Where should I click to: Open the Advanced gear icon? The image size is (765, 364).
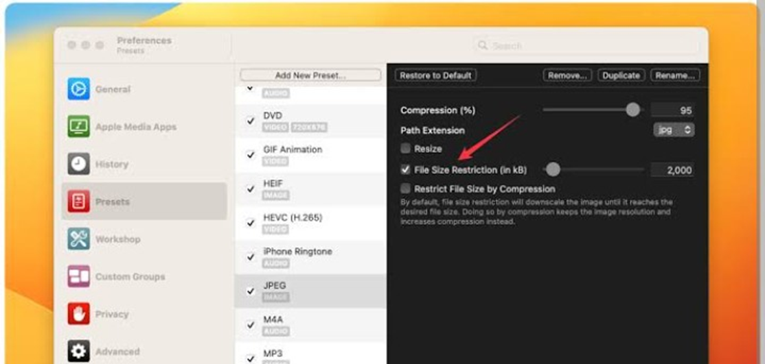tap(78, 352)
